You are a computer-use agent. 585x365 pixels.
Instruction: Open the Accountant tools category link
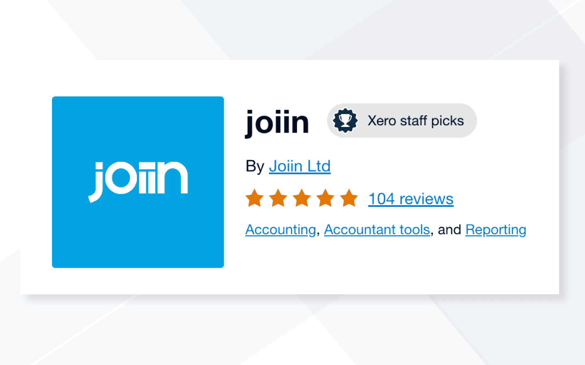[x=377, y=229]
